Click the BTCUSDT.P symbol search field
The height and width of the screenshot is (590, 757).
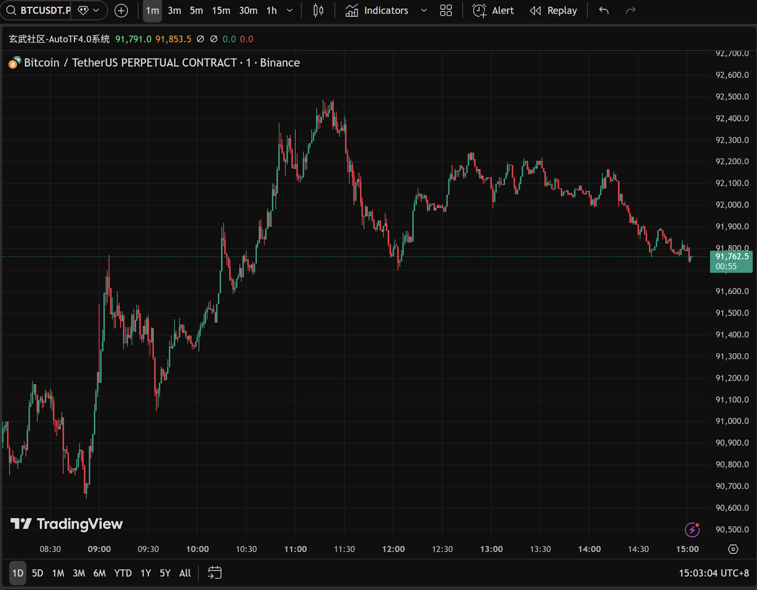[39, 10]
